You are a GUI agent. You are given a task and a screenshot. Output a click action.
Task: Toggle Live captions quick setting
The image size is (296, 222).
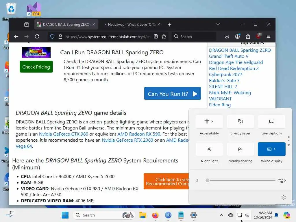(x=271, y=121)
